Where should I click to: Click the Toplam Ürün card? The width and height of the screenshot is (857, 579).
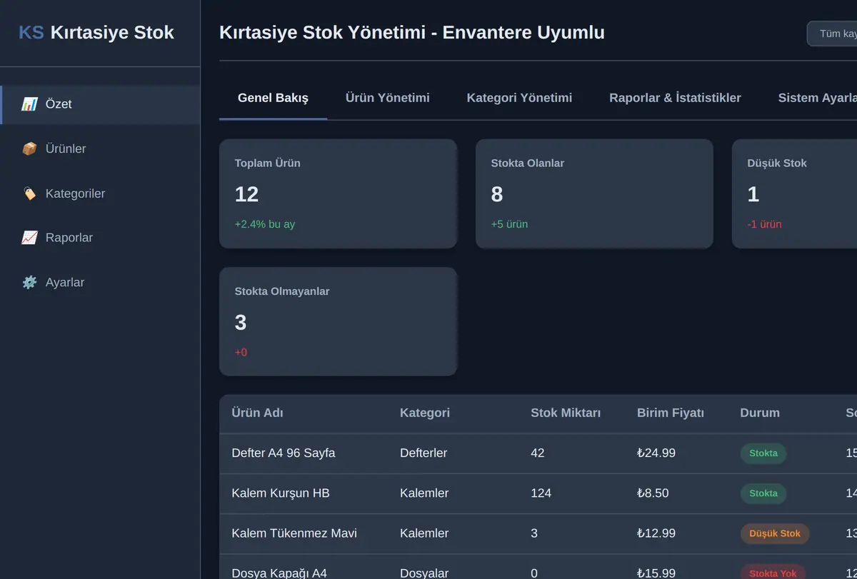338,193
